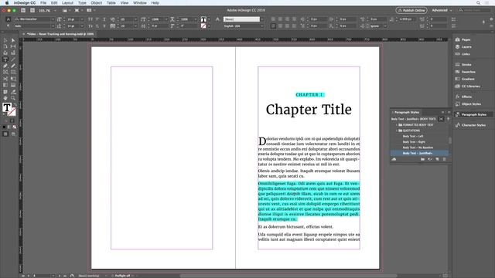The width and height of the screenshot is (495, 278).
Task: Click the stroke none swatch in toolbox
Action: pos(12,112)
